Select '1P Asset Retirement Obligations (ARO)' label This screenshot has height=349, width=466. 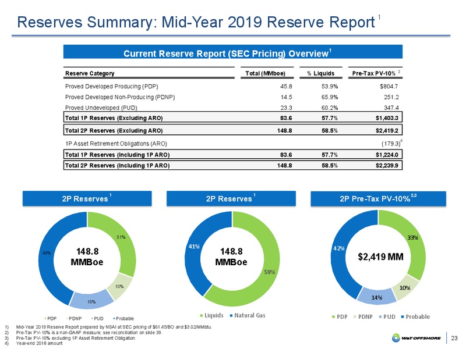[x=116, y=144]
